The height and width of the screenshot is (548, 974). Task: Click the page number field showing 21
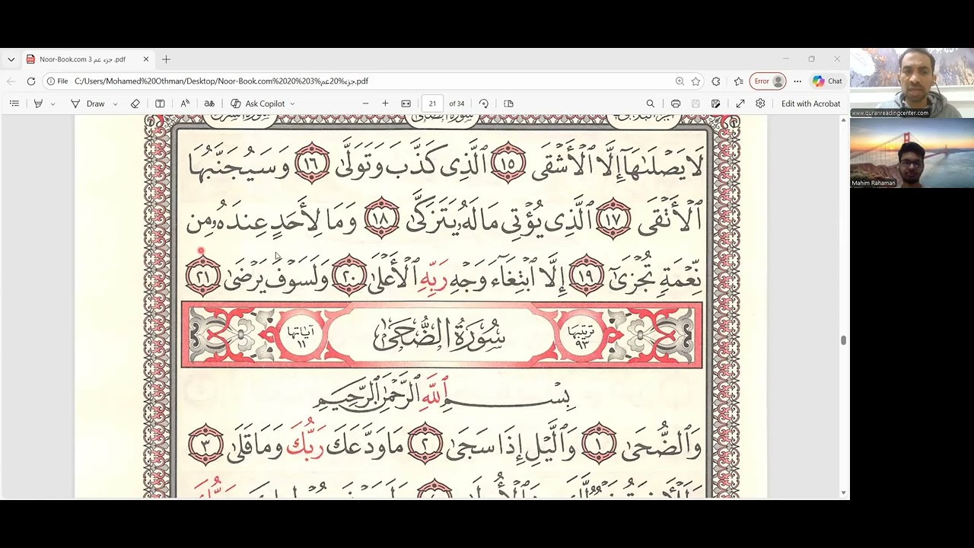coord(432,104)
